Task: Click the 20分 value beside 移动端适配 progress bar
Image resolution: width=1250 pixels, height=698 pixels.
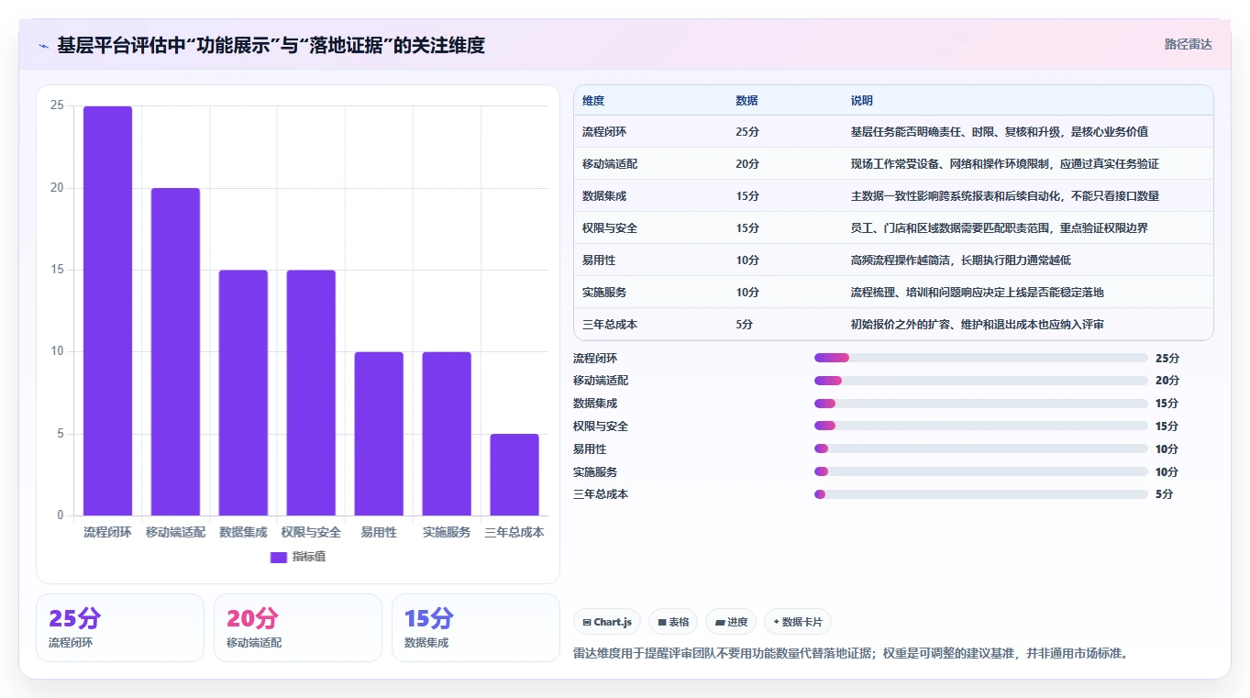Action: point(1167,381)
